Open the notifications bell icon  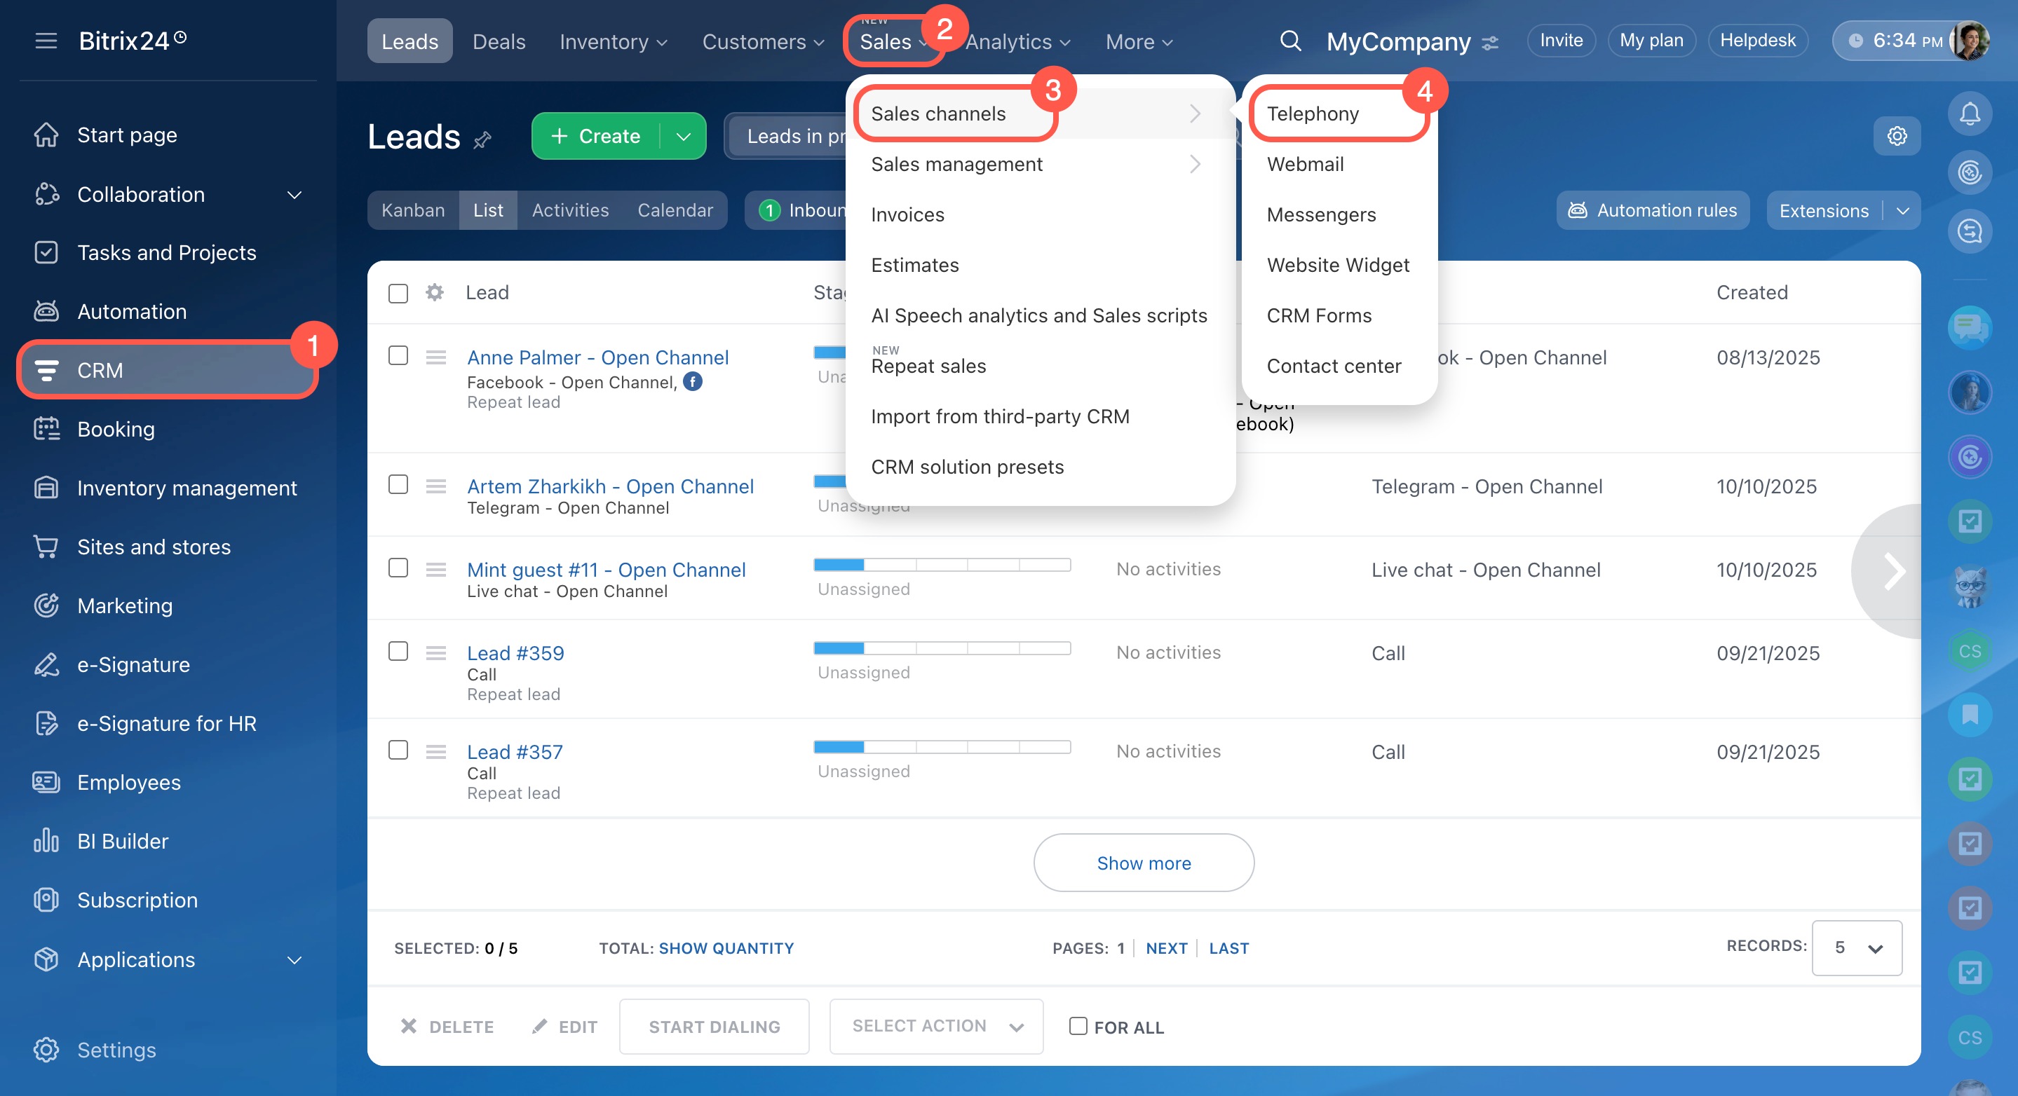(x=1970, y=114)
